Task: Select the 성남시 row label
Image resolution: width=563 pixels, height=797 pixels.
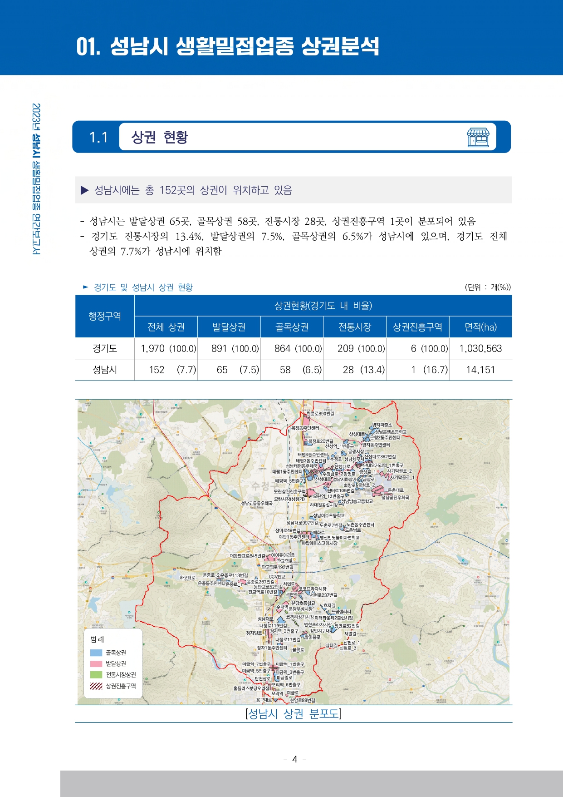Action: pos(105,370)
